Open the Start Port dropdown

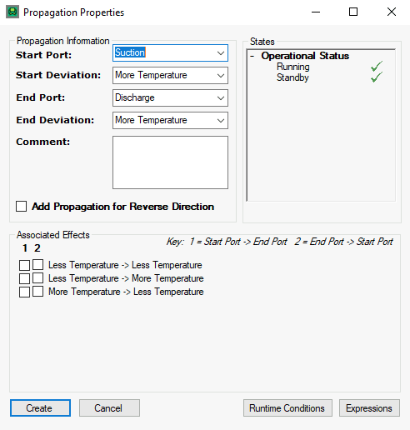point(221,52)
